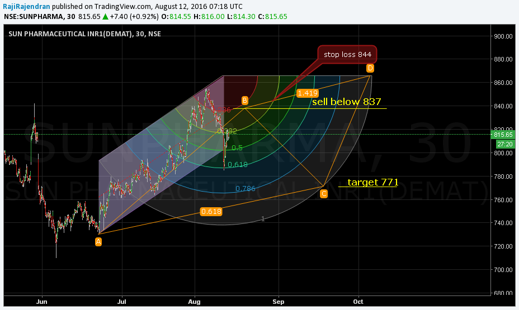This screenshot has height=310, width=519.
Task: Select pattern point A label
Action: 98,242
